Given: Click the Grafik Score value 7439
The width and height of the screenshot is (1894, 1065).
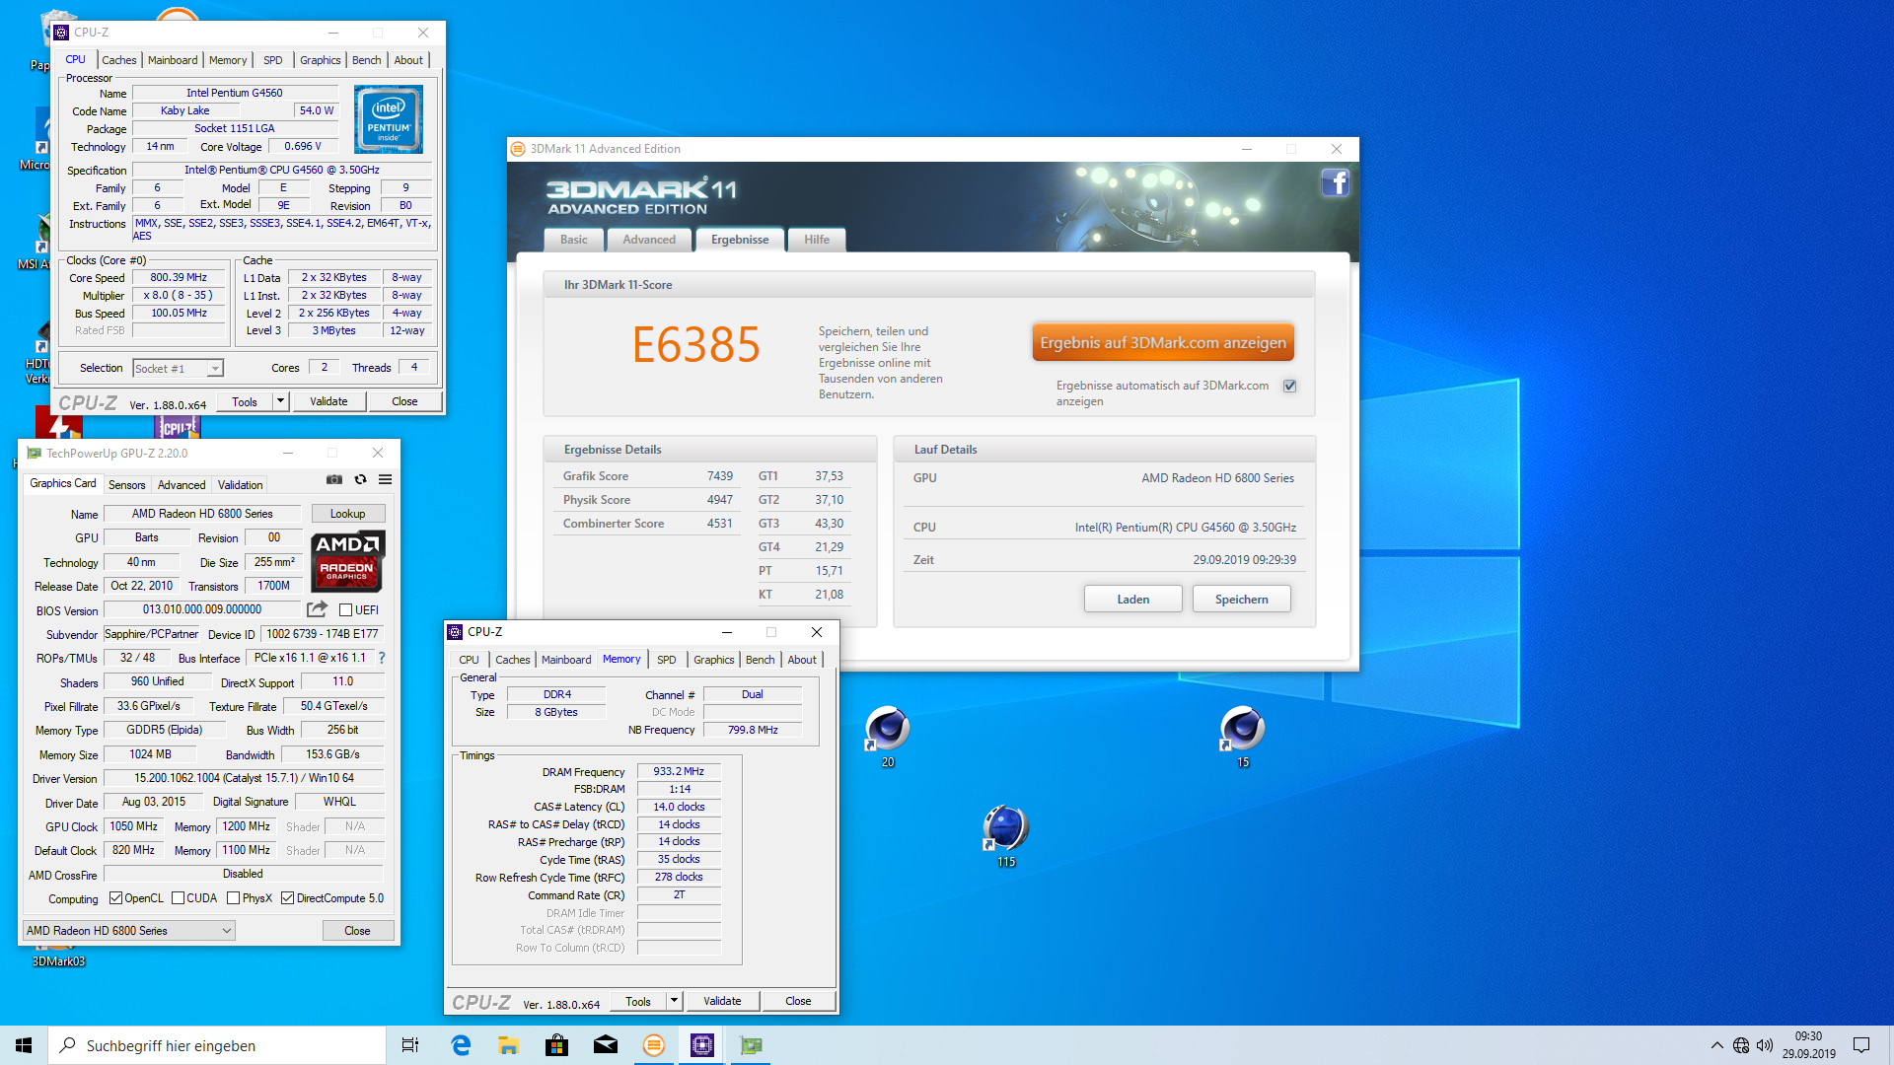Looking at the screenshot, I should coord(719,475).
